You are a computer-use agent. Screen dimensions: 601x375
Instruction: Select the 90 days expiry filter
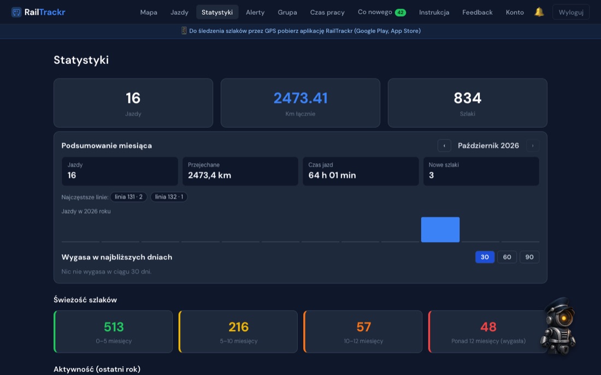(529, 257)
